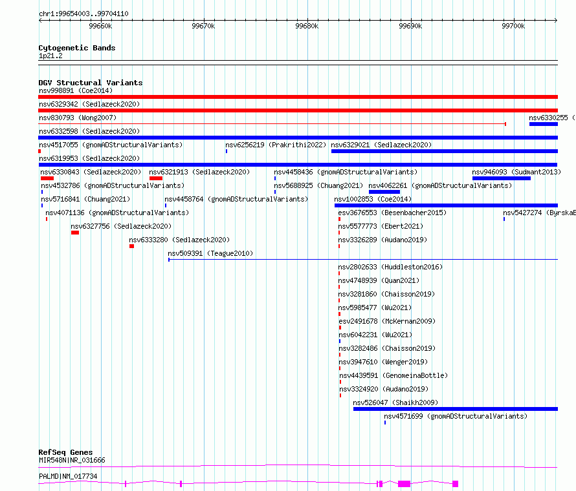576x491 pixels.
Task: Select the MIR548N|NR_031666 gene label
Action: 72,460
